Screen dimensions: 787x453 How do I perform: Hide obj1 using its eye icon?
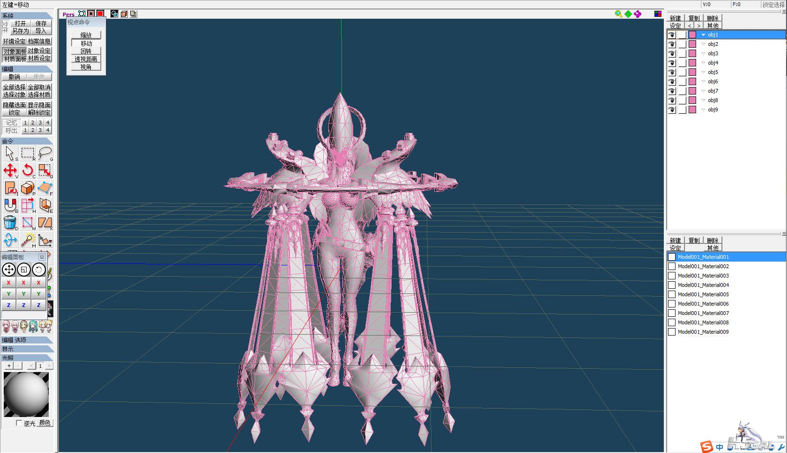click(x=672, y=35)
